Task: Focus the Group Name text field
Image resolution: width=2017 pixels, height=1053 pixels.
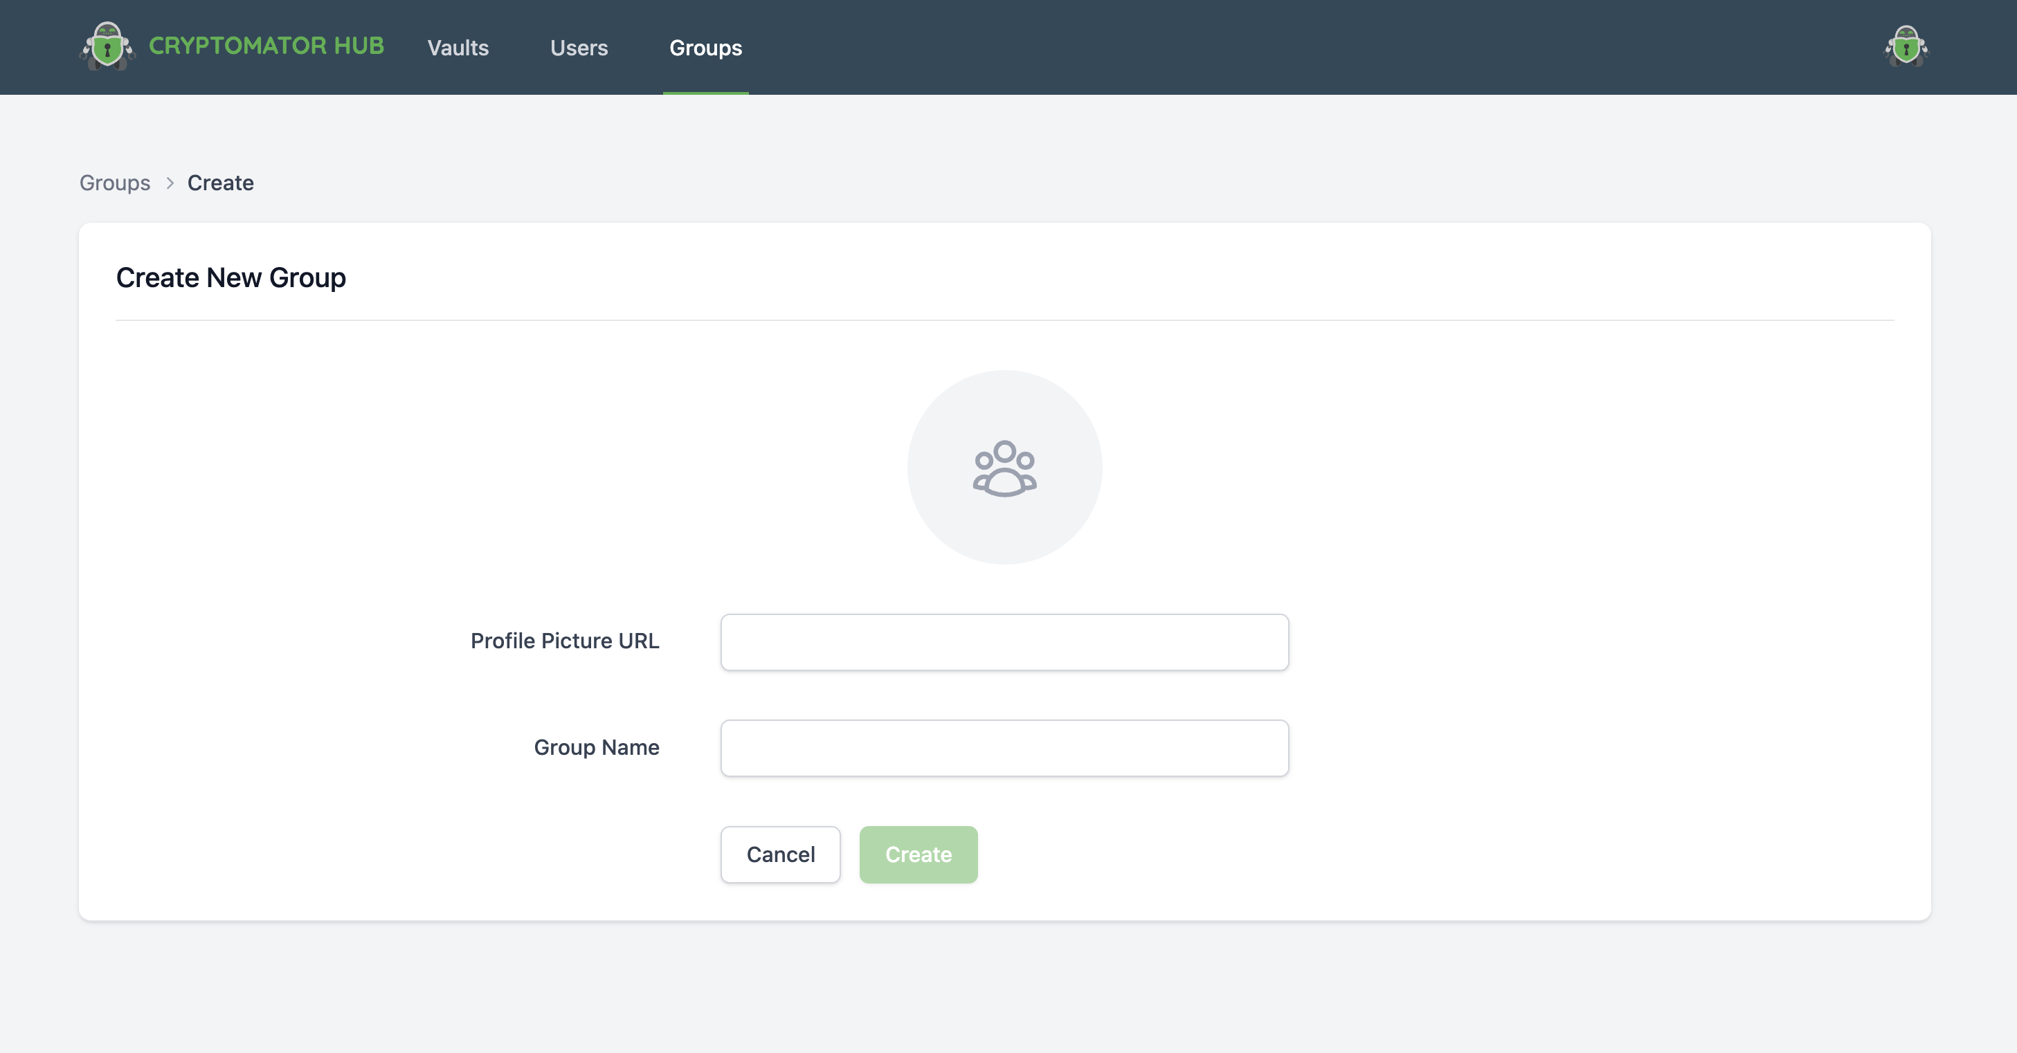Action: pyautogui.click(x=1004, y=748)
